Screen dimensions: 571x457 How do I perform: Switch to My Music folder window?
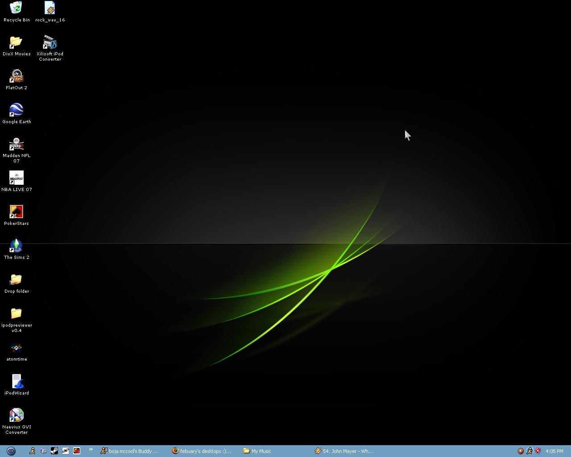click(x=257, y=451)
